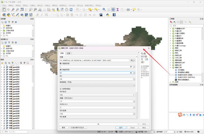Click the Save Layer Edits floppy icon
The height and width of the screenshot is (134, 204).
pyautogui.click(x=46, y=15)
